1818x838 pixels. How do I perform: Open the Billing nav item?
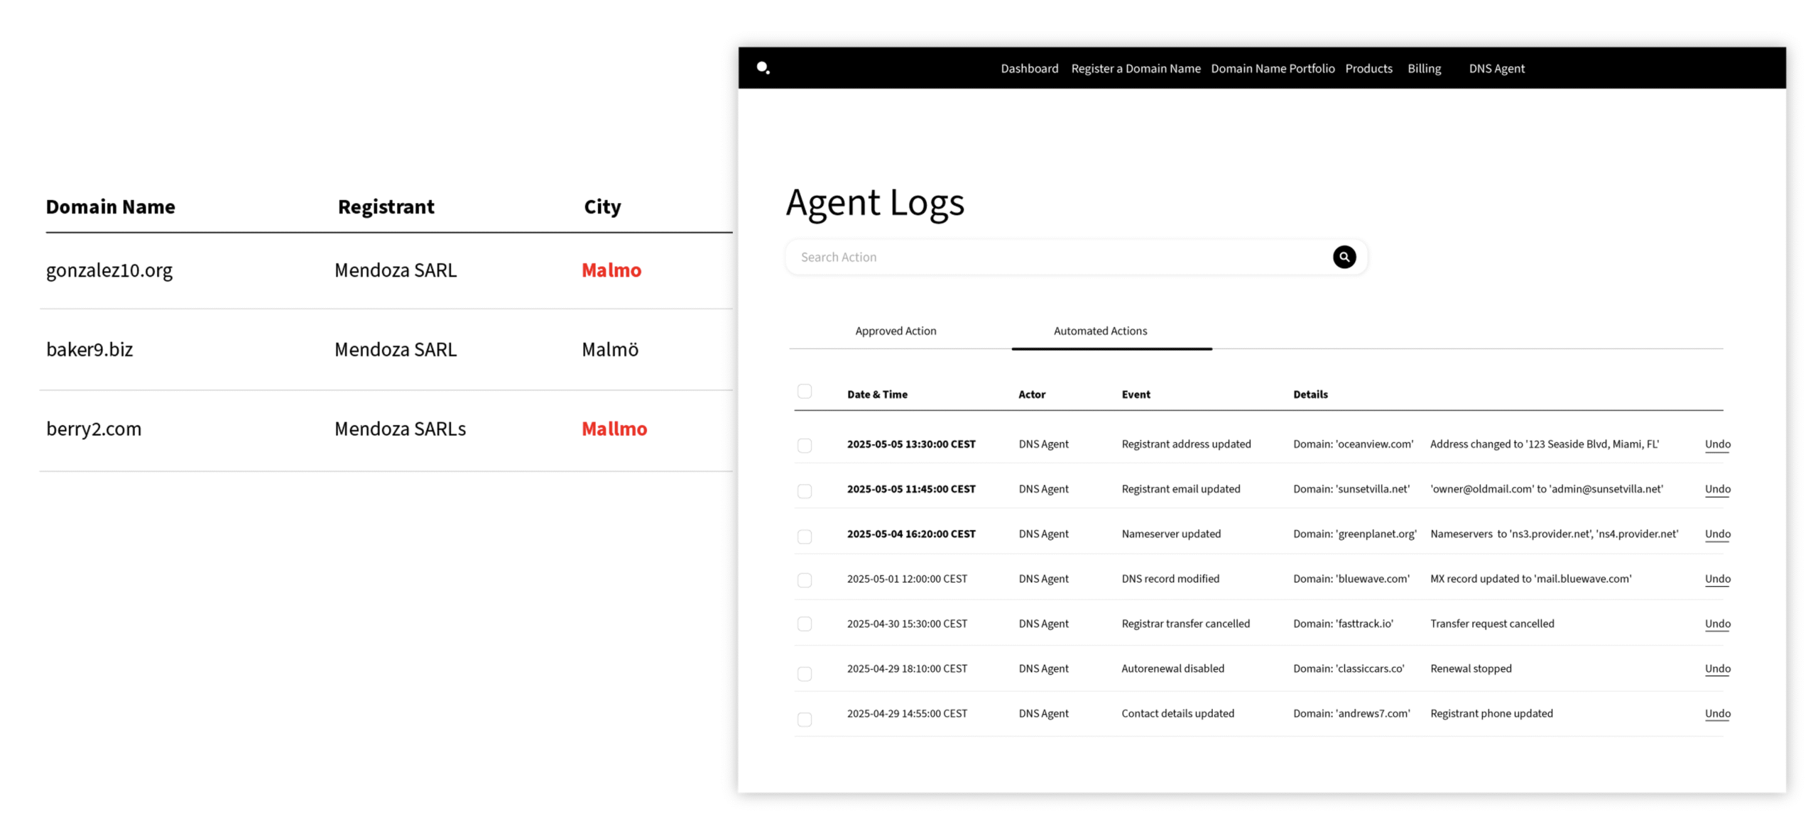[x=1423, y=69]
